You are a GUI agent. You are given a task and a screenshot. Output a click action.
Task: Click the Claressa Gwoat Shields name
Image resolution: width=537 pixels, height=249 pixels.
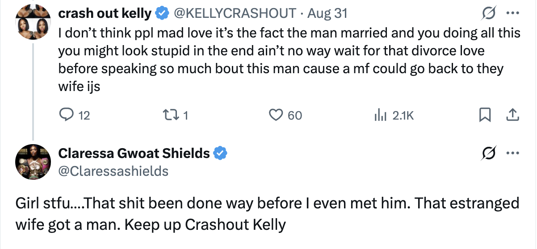[134, 154]
